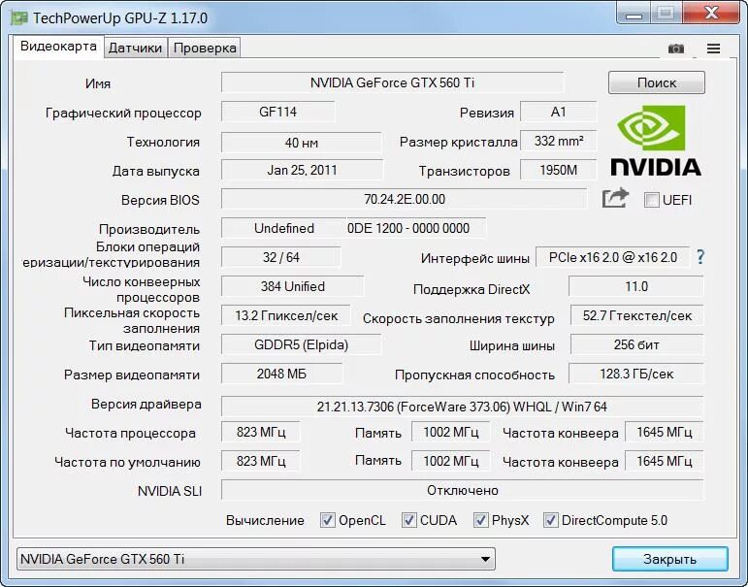Click the 1645 МГц shader in Частота процессора row
The width and height of the screenshot is (748, 587).
tap(664, 432)
